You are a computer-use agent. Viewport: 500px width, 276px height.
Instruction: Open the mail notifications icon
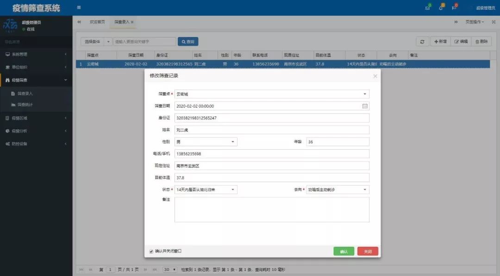click(427, 8)
